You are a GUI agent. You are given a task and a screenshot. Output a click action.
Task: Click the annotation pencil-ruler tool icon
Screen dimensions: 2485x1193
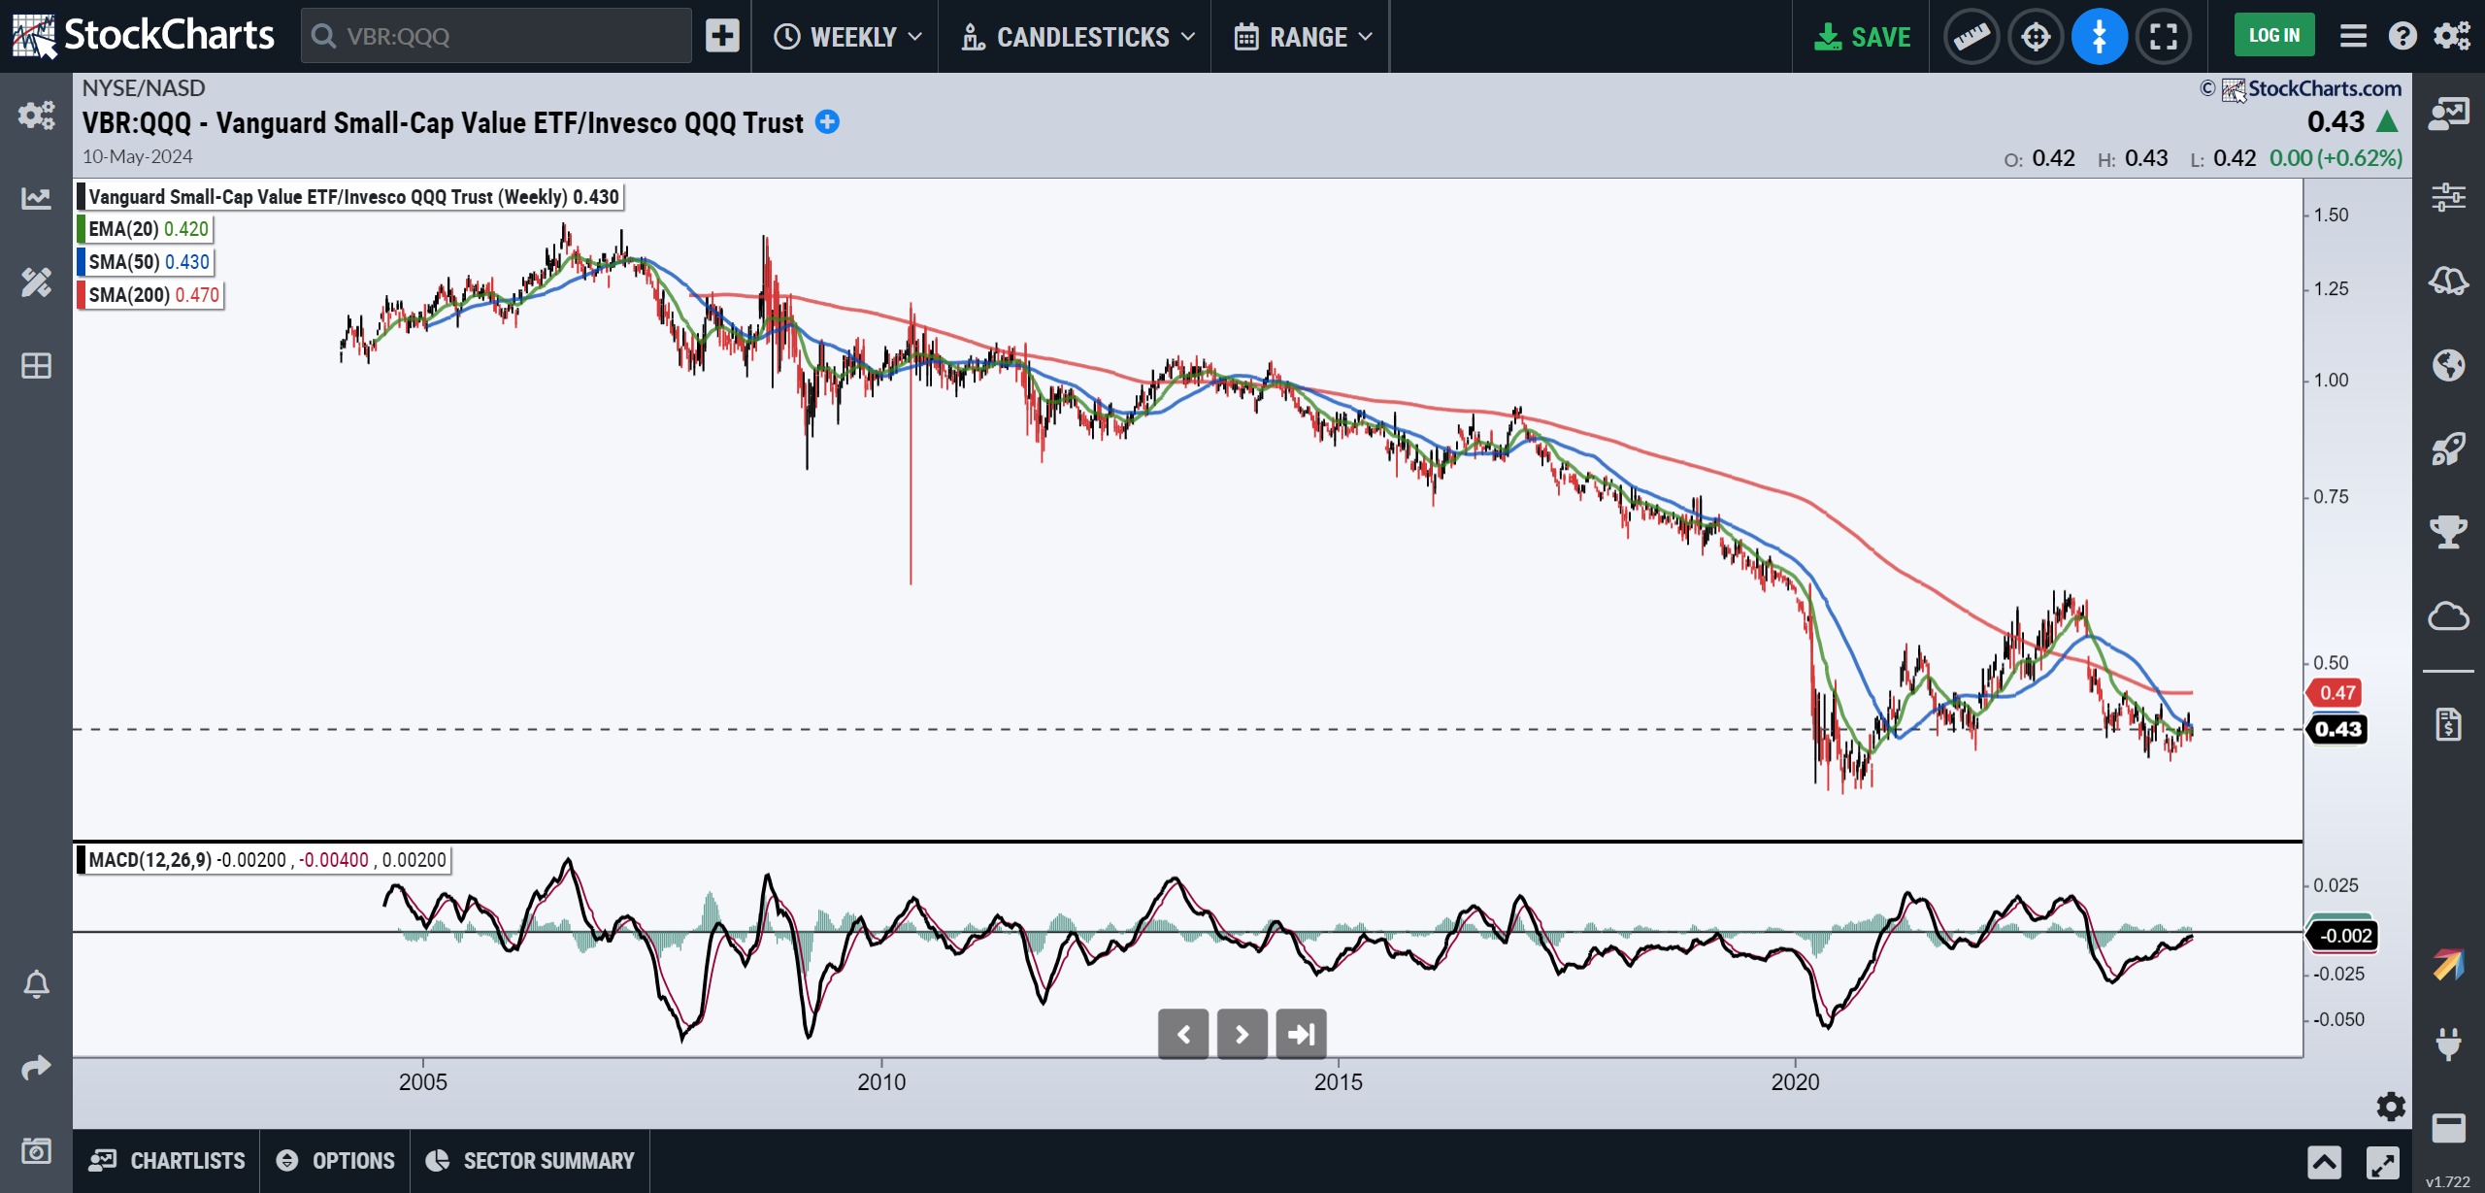tap(36, 282)
